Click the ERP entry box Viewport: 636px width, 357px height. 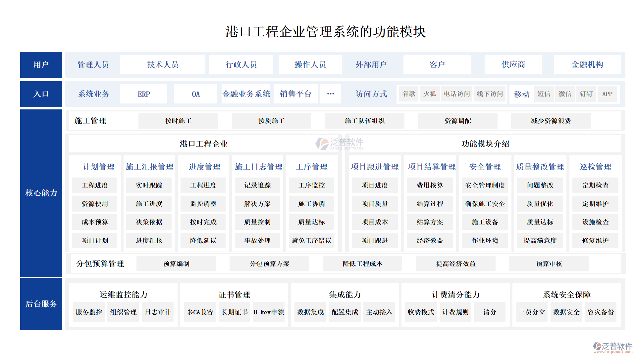[144, 94]
